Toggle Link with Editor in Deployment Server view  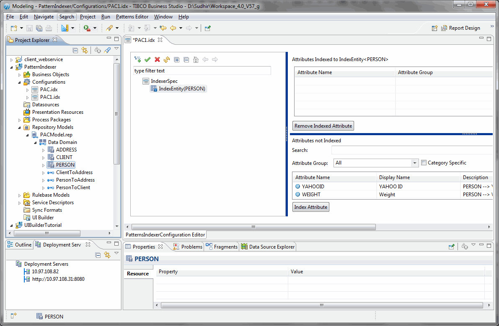[107, 255]
